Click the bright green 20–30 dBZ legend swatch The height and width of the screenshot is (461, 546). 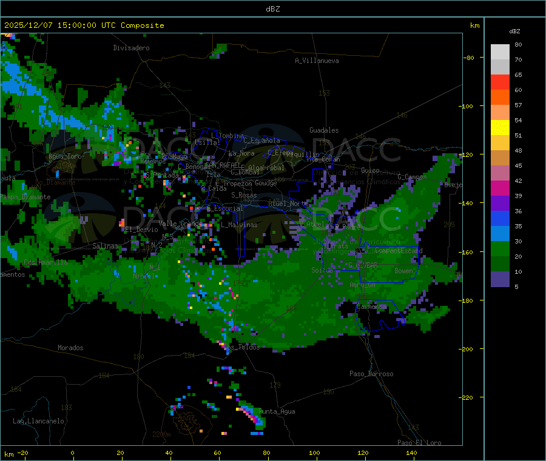coord(500,249)
